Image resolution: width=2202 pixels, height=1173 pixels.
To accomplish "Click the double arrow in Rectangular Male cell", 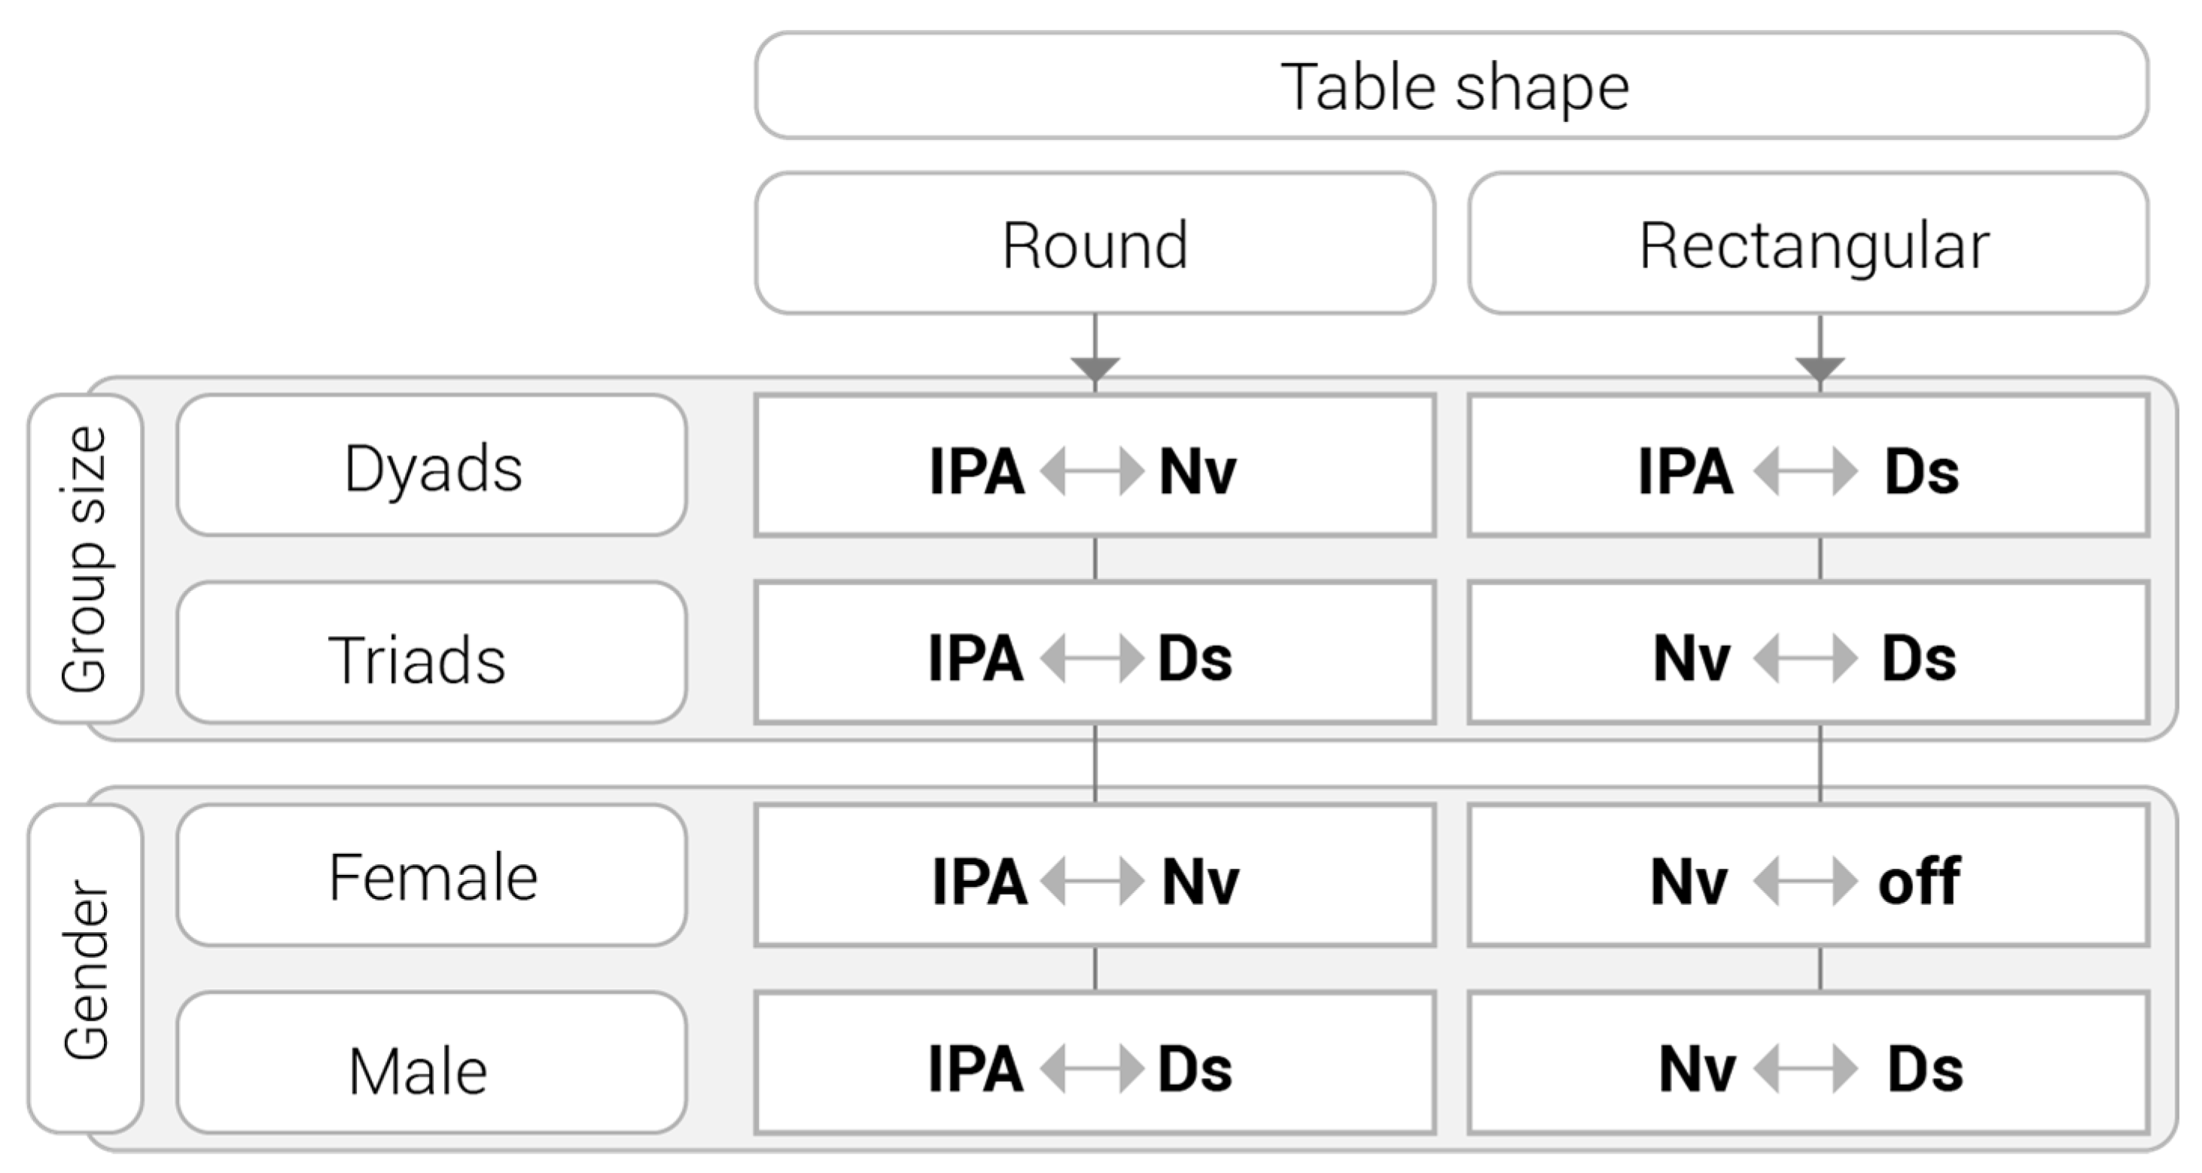I will coord(1805,1068).
